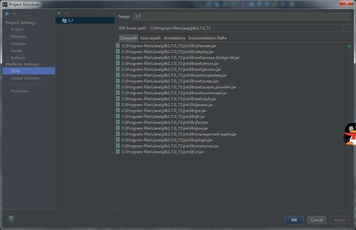Browse for JDK home path with ellipsis button
The image size is (356, 230).
[347, 28]
